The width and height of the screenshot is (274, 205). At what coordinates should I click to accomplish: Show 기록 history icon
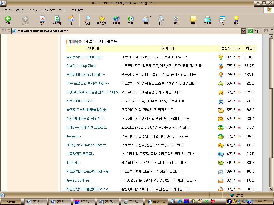[131, 20]
